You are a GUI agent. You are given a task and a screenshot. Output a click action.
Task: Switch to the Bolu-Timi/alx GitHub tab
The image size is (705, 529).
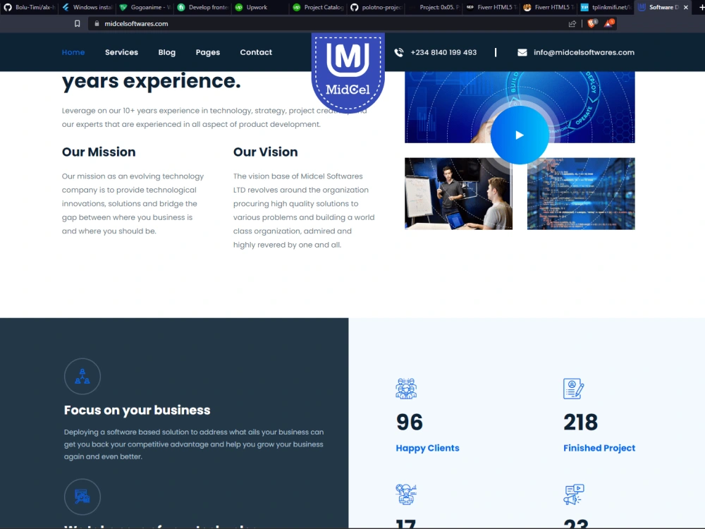click(x=29, y=7)
